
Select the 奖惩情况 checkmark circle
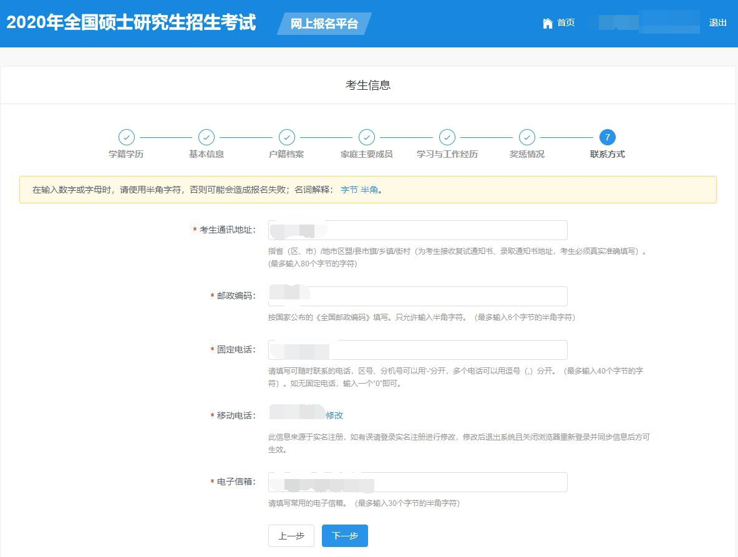tap(527, 137)
